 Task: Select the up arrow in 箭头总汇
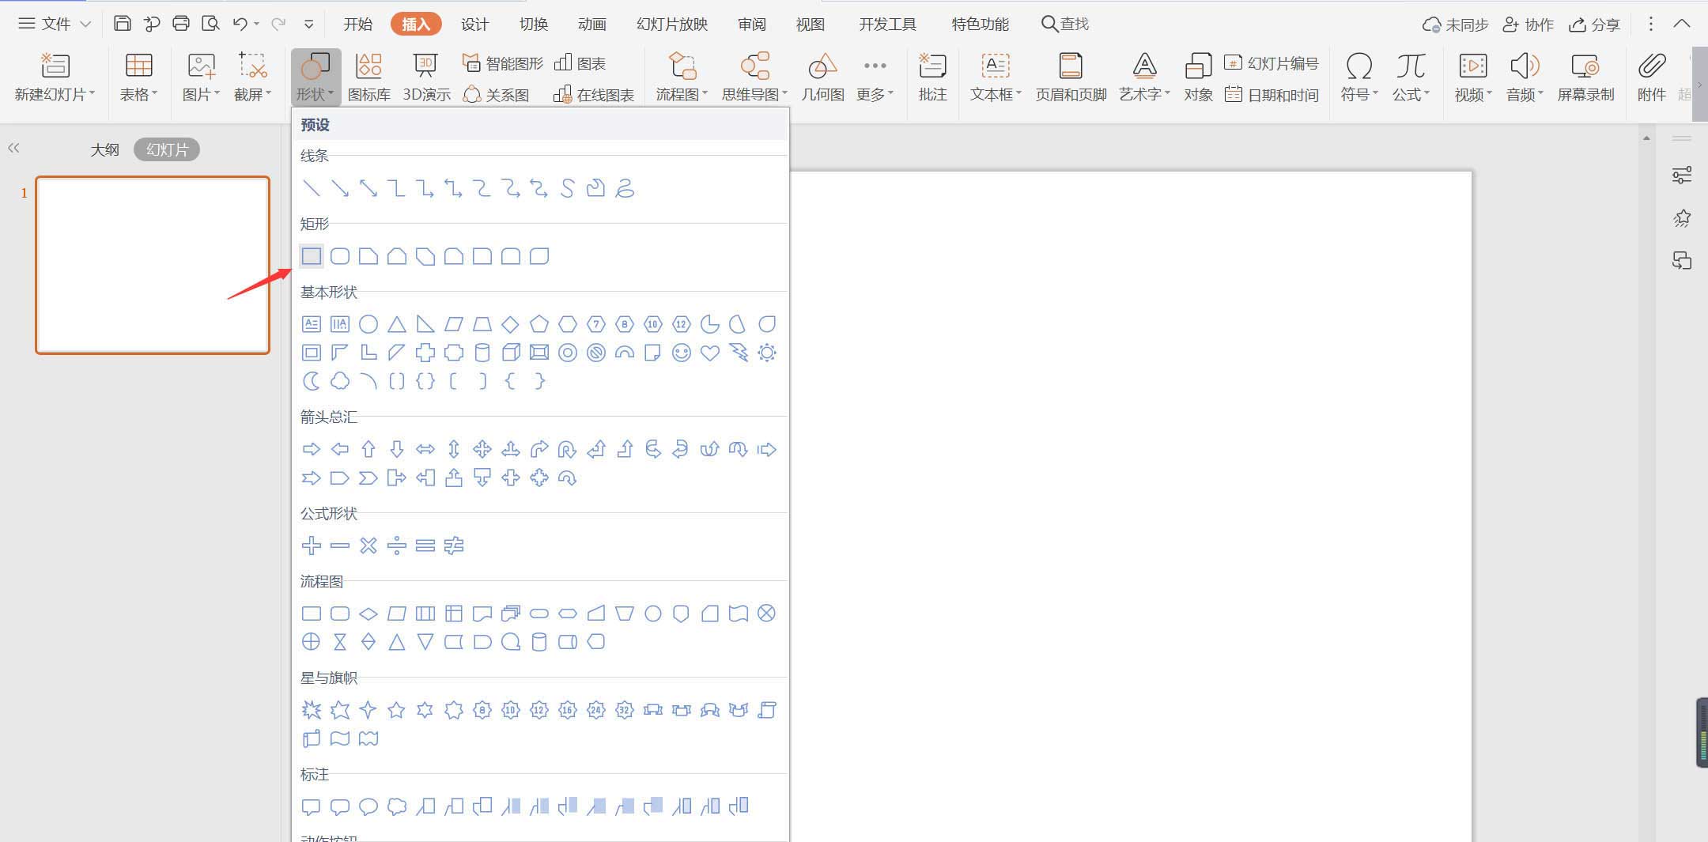pos(368,449)
